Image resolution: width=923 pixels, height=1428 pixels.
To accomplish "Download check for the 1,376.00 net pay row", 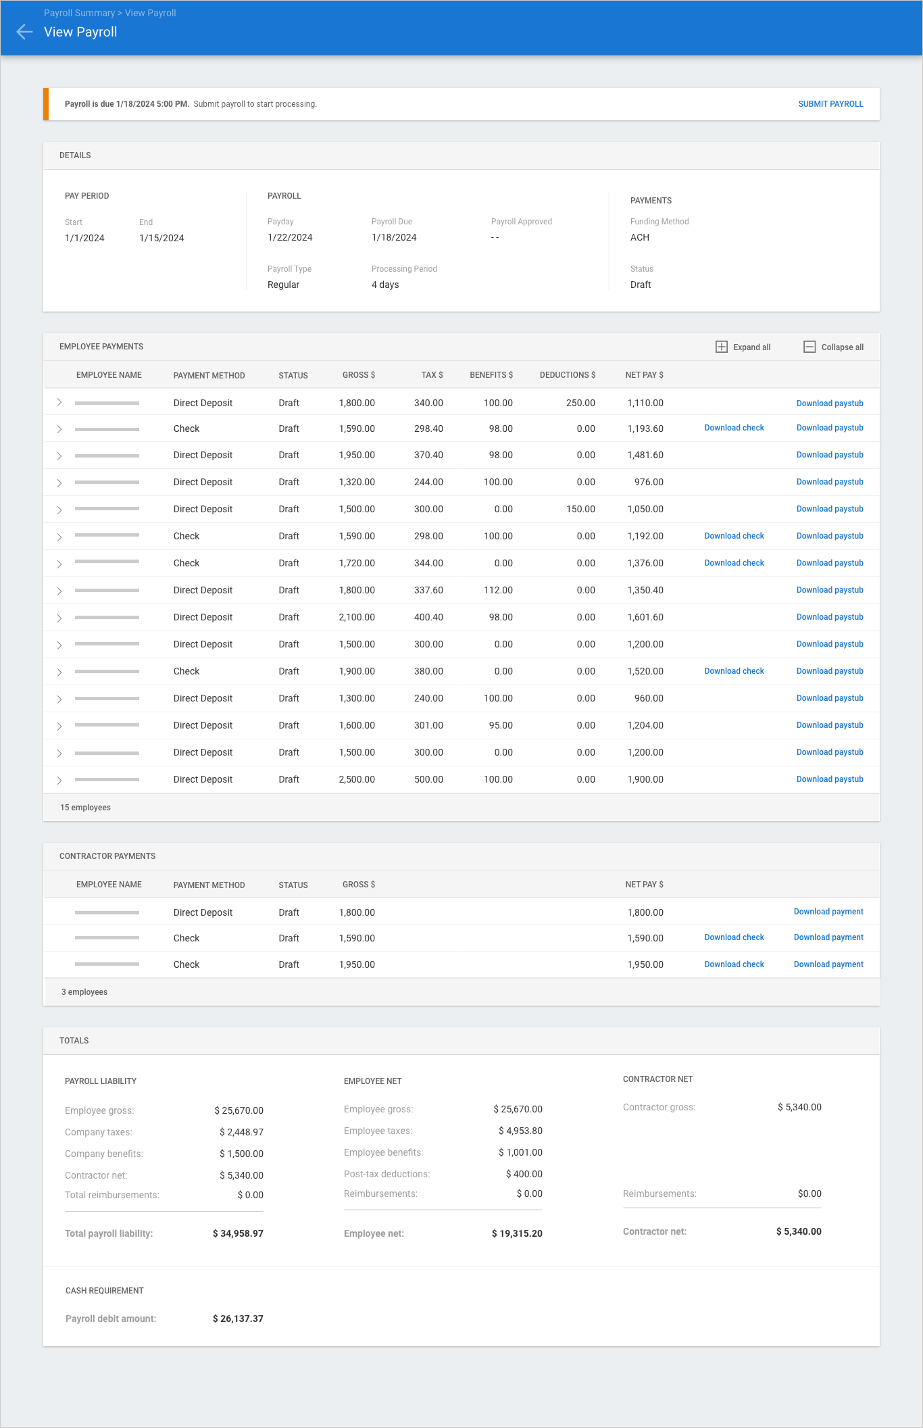I will [734, 563].
